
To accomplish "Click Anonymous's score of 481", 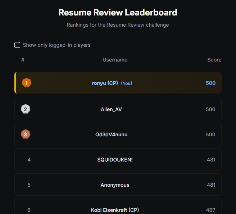I will click(x=211, y=185).
